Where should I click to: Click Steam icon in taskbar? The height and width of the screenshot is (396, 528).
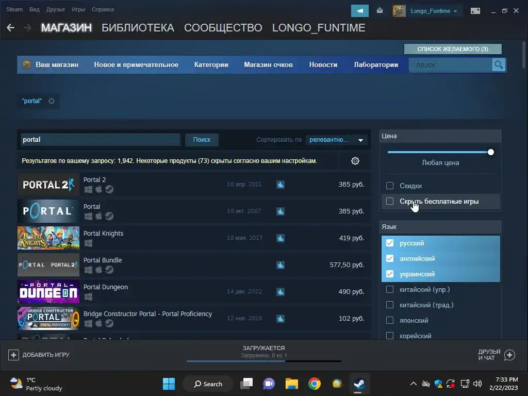click(359, 384)
